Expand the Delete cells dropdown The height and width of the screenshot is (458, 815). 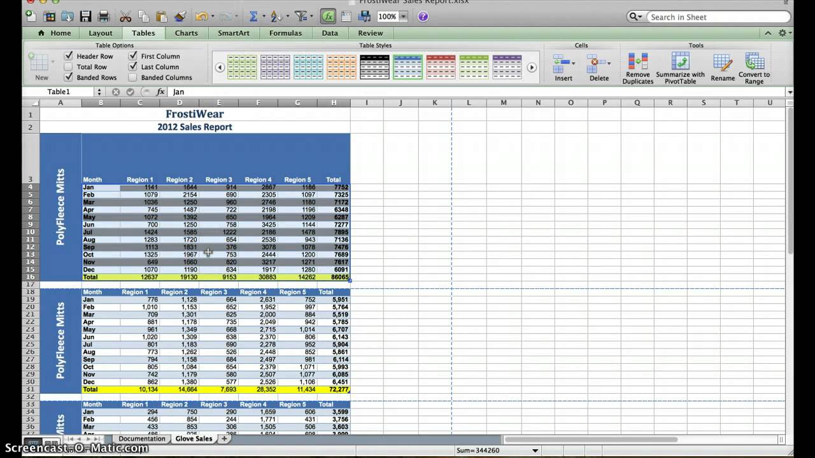pyautogui.click(x=609, y=62)
